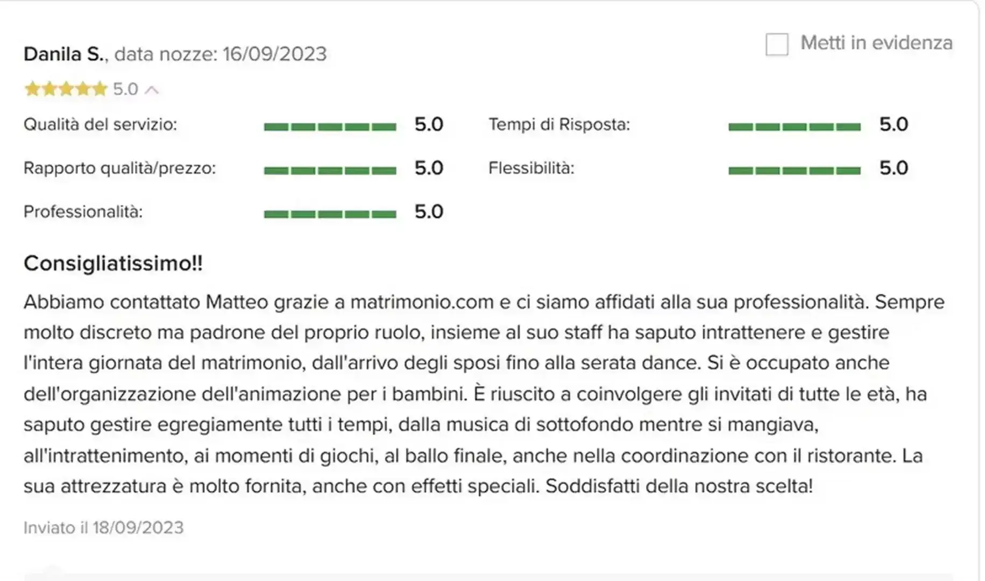
Task: Click the Rapporto qualità/prezzo label
Action: click(119, 168)
